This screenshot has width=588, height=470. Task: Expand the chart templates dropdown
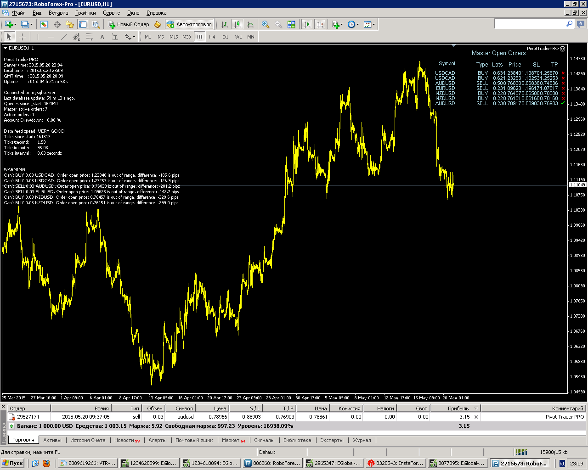[x=369, y=24]
